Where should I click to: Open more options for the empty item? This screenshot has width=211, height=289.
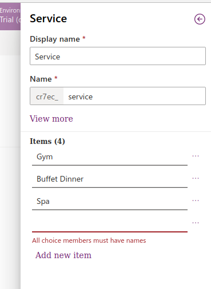click(196, 223)
